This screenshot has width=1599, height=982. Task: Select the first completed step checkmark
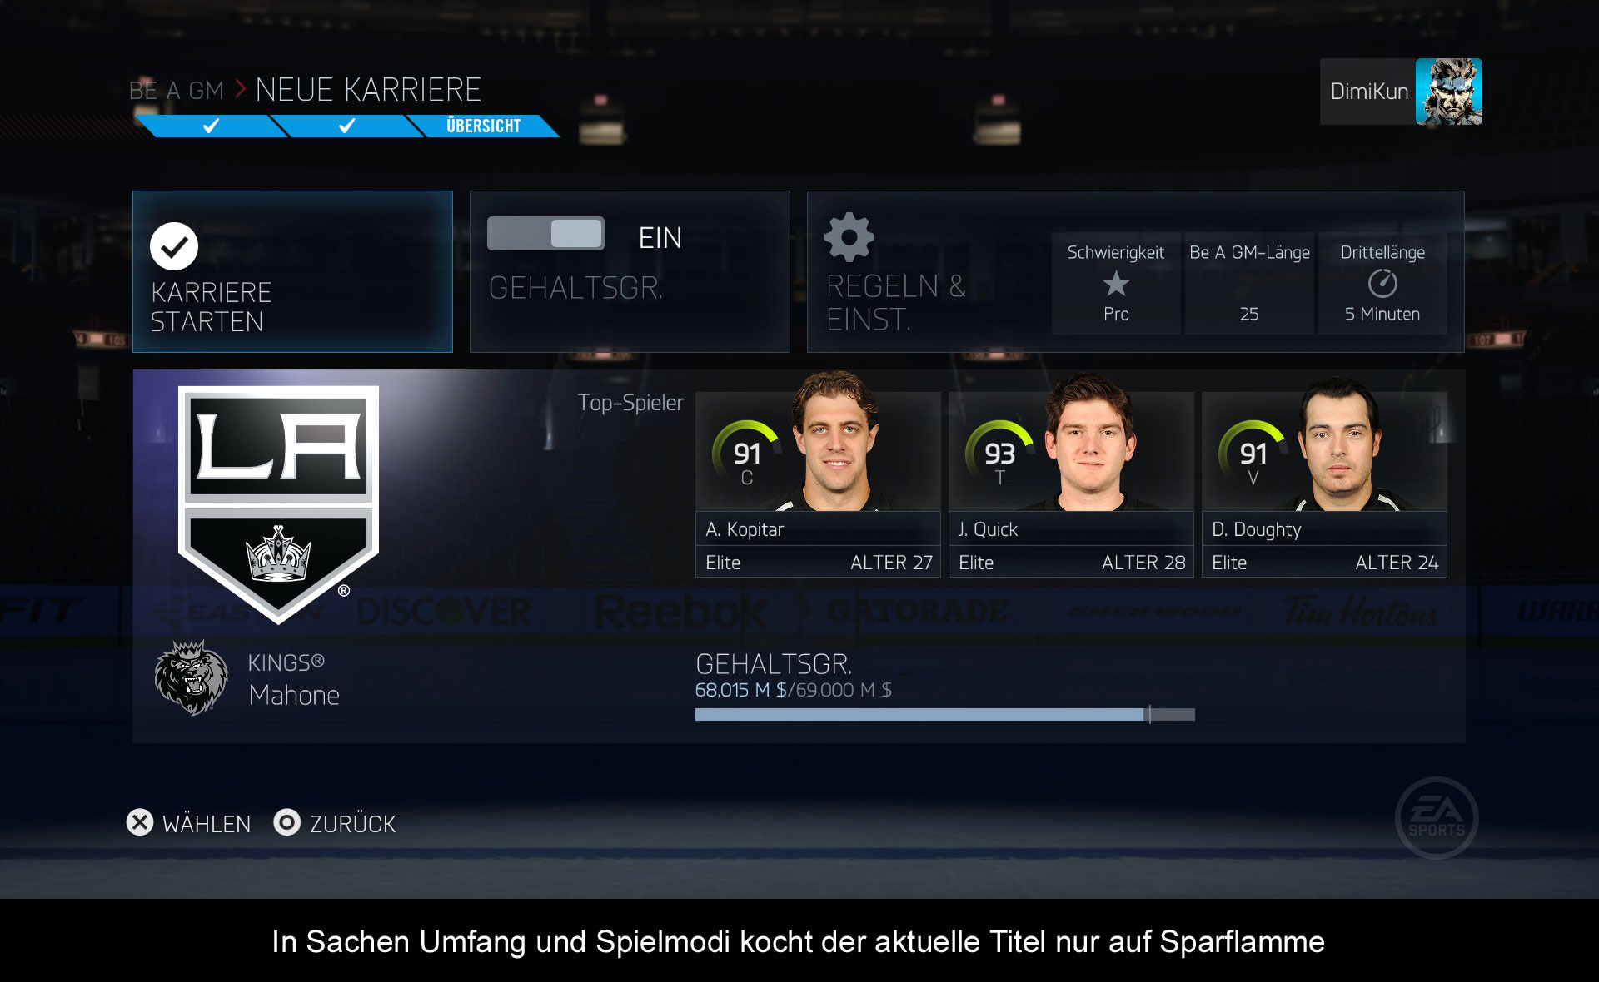click(x=211, y=126)
